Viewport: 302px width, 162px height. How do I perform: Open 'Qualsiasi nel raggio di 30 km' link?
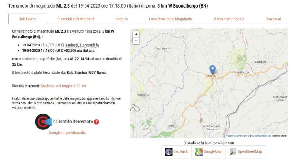63,86
